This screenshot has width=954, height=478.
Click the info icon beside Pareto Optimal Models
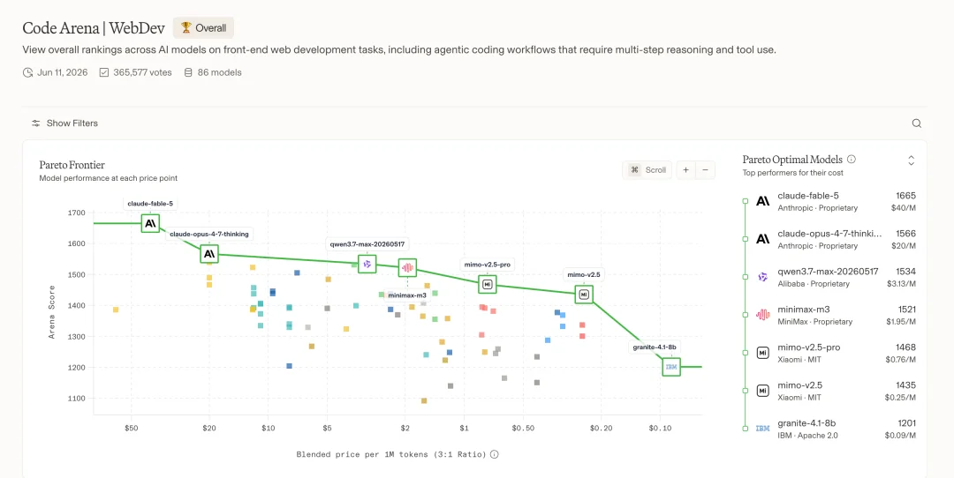point(852,160)
